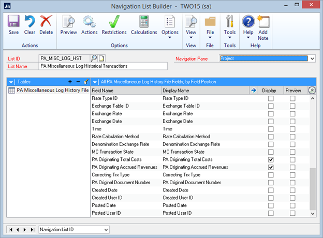
Task: Uncheck Display for PA Originating Accrued Revenues
Action: [271, 167]
